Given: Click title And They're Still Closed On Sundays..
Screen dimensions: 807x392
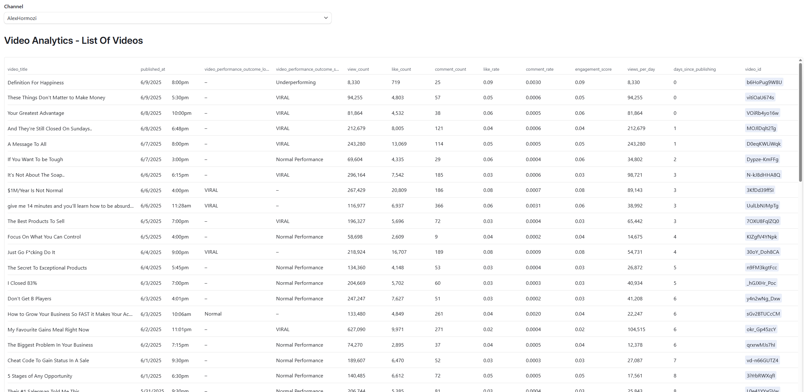Looking at the screenshot, I should tap(50, 128).
